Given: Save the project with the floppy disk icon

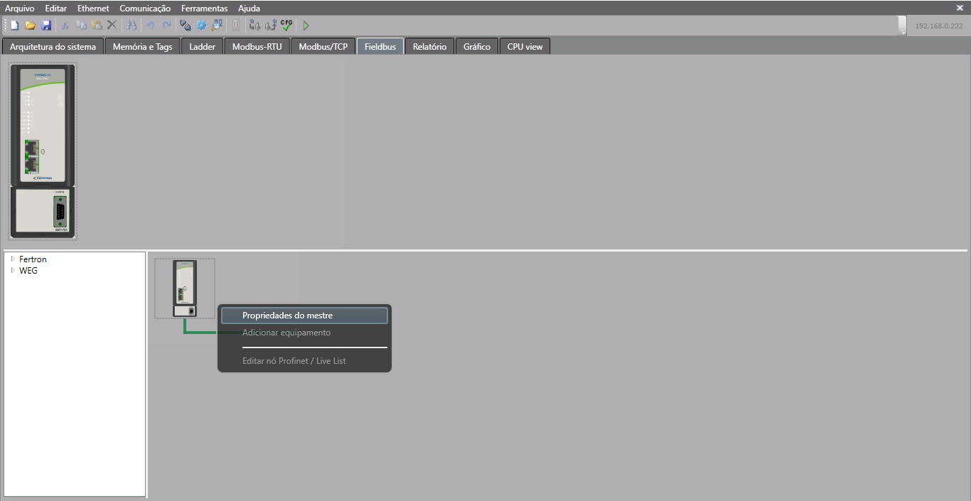Looking at the screenshot, I should pos(46,26).
